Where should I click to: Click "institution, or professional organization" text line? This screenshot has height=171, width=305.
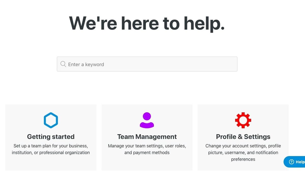click(x=51, y=153)
